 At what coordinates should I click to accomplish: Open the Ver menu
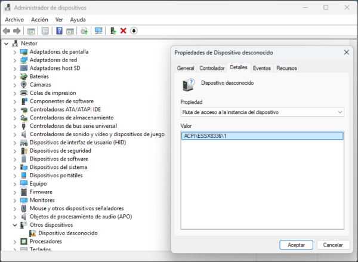click(59, 20)
